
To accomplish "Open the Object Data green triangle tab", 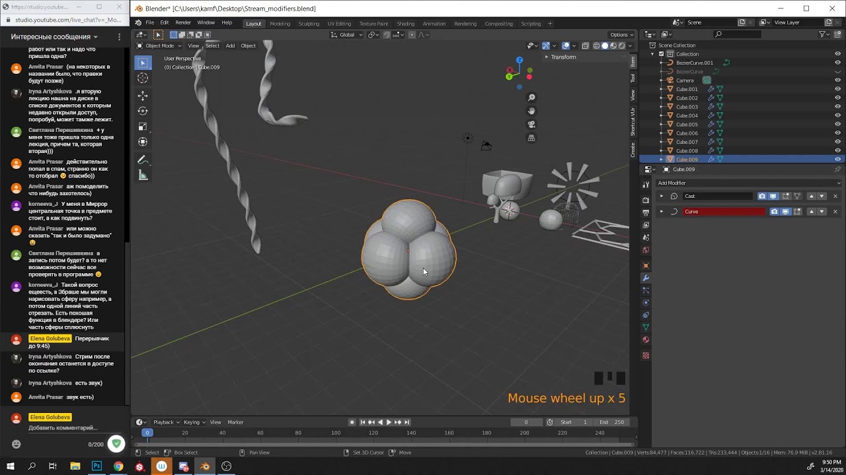I will point(646,327).
